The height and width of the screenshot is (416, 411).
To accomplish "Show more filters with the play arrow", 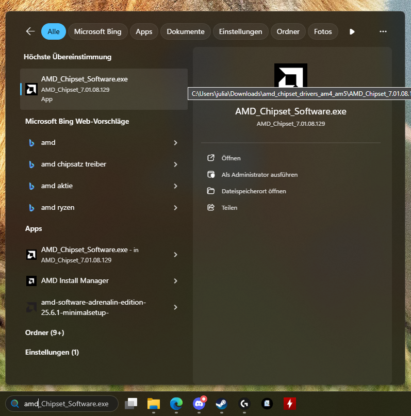I will [352, 32].
